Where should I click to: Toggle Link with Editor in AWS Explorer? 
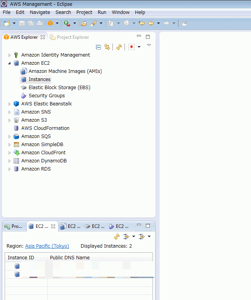click(107, 47)
